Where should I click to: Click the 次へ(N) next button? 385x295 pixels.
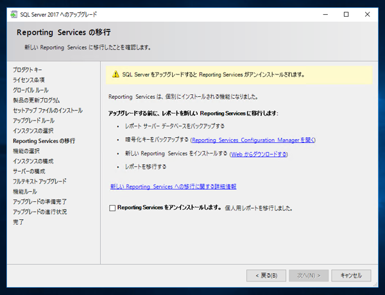pyautogui.click(x=309, y=276)
